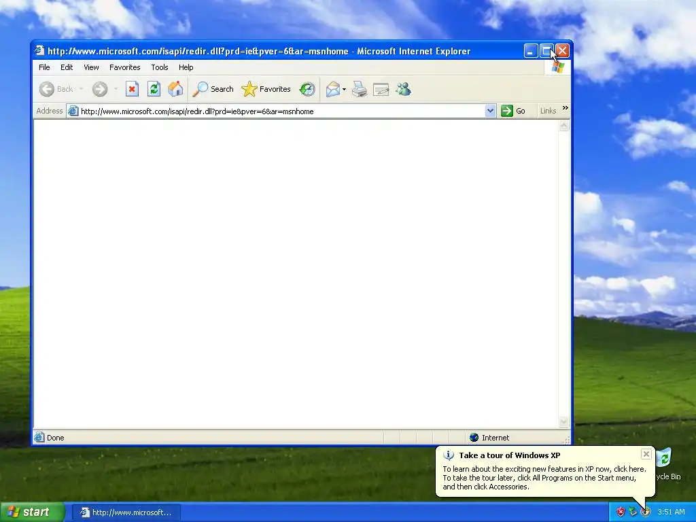
Task: Click the info icon in tour balloon
Action: pos(449,455)
